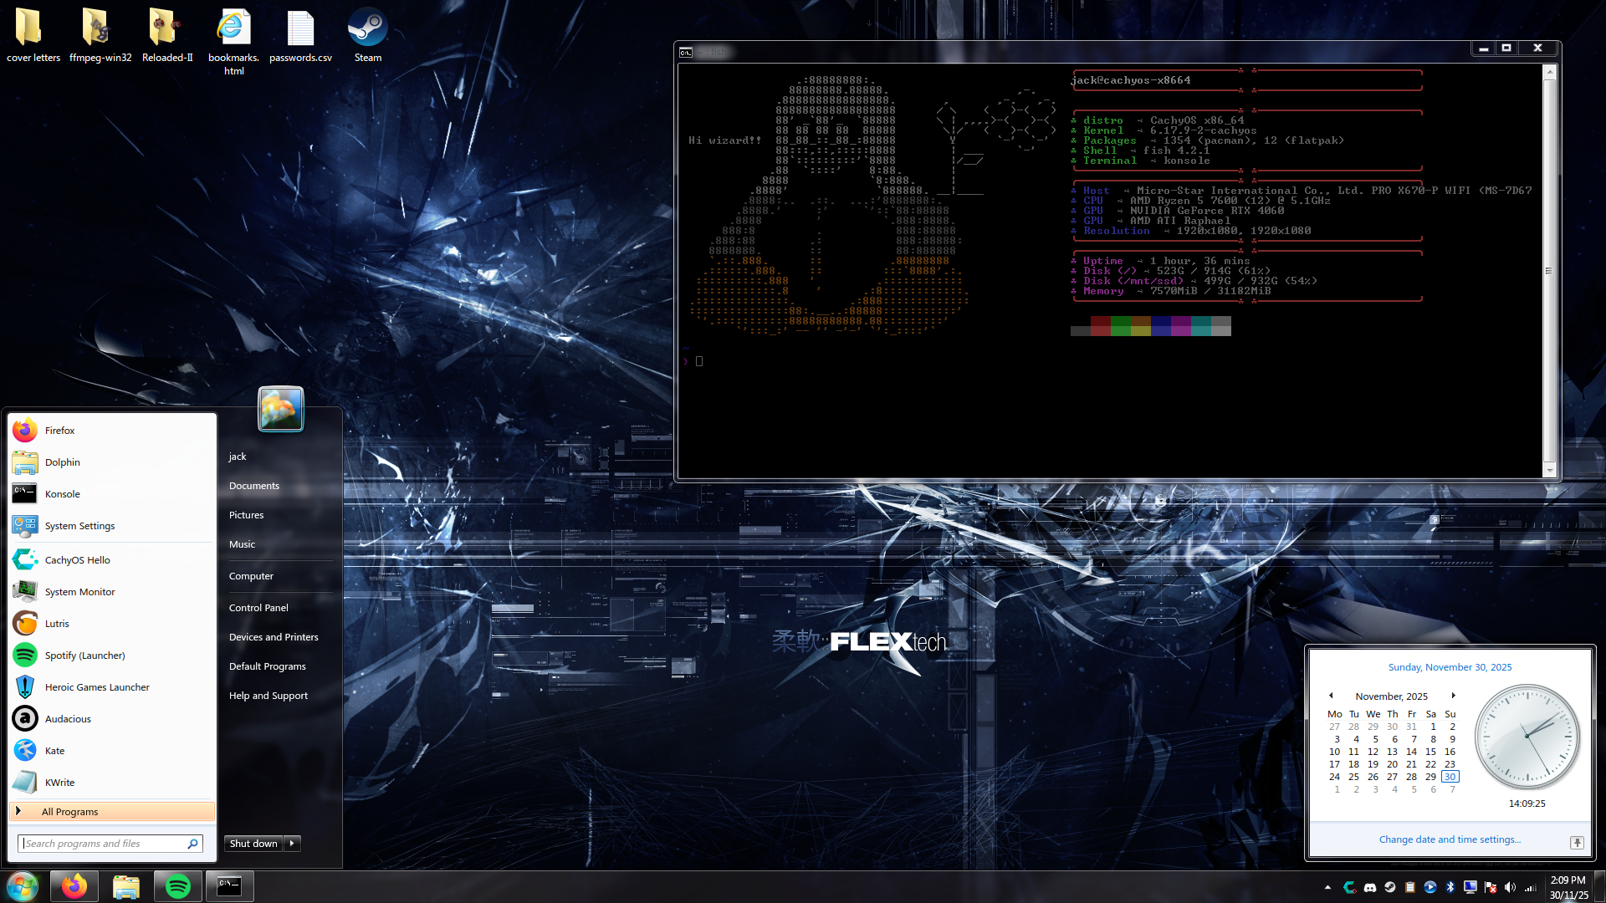Show hidden tray icons arrow
This screenshot has height=903, width=1606.
pyautogui.click(x=1327, y=887)
